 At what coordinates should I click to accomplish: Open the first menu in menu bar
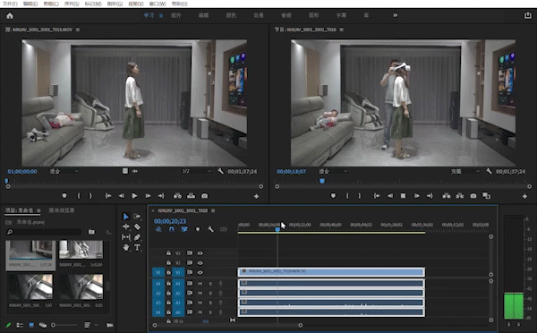click(x=10, y=4)
